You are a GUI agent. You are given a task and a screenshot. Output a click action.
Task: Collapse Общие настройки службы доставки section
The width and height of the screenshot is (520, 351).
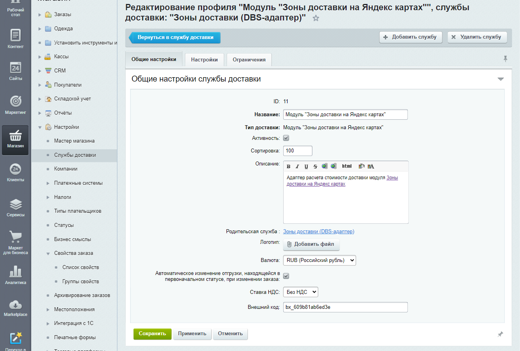[x=500, y=79]
